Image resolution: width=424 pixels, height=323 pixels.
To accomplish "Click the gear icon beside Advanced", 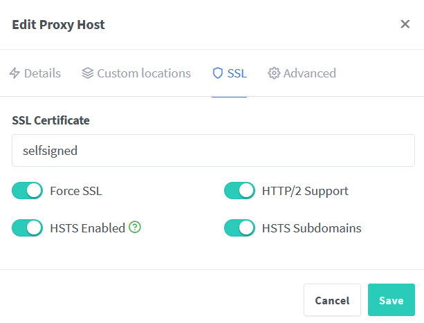I will (x=274, y=73).
